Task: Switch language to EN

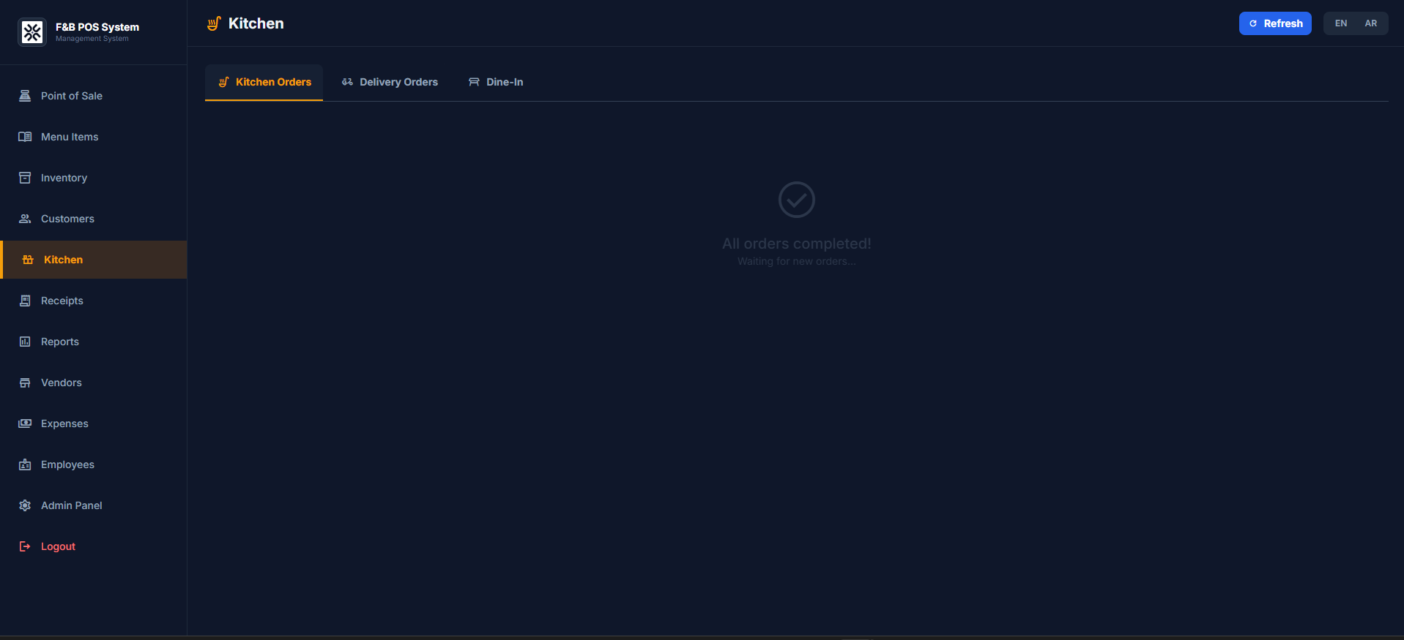Action: tap(1341, 23)
